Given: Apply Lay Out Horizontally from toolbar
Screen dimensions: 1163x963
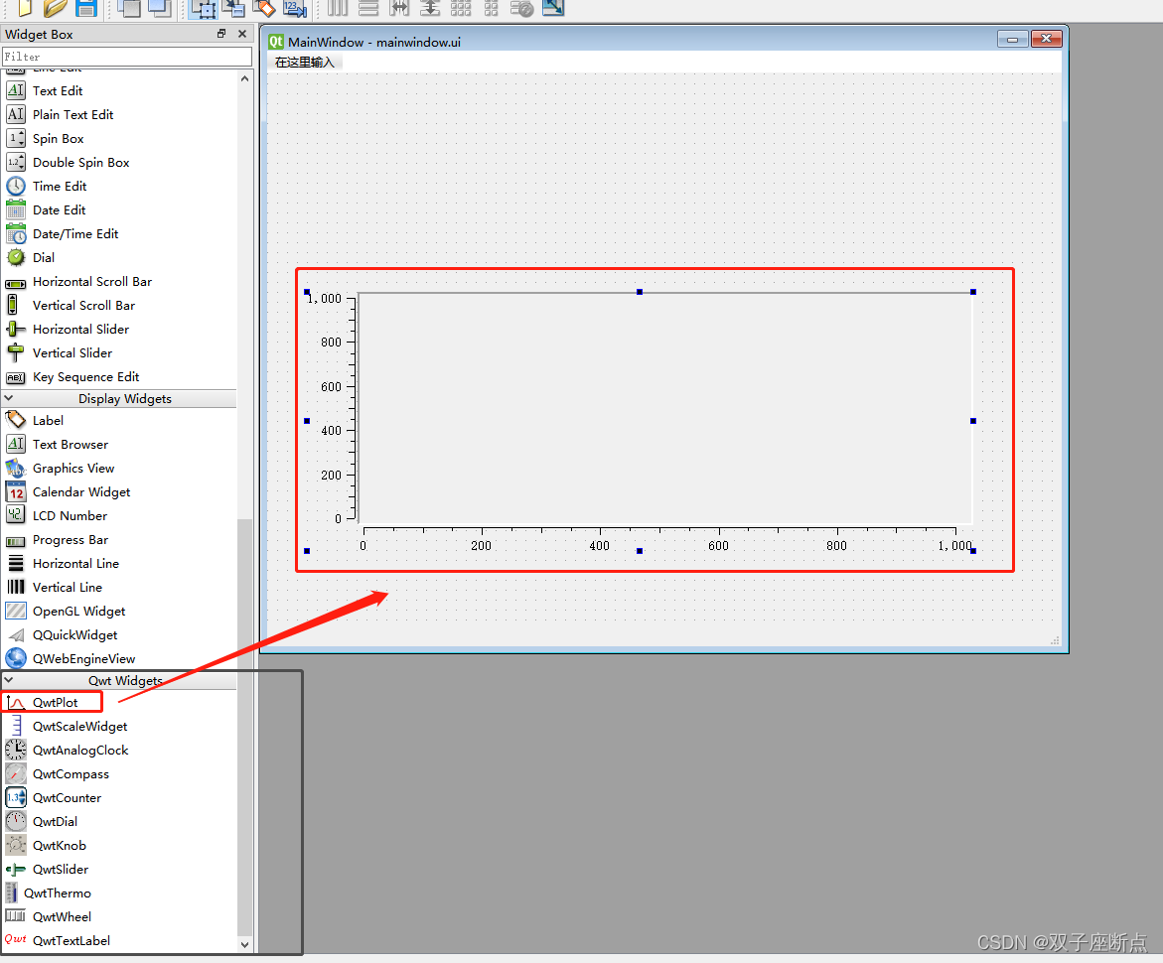Looking at the screenshot, I should (x=338, y=8).
